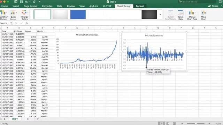Select the Adj Close header cell
Viewport: 223px width, 125px height.
pyautogui.click(x=19, y=31)
